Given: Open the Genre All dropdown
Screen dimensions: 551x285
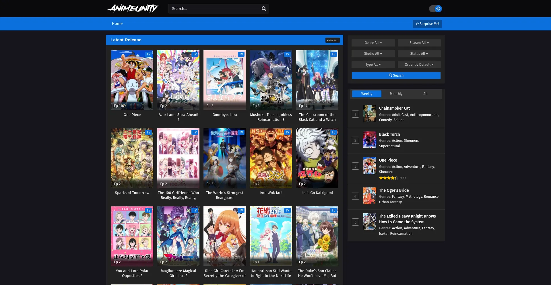Looking at the screenshot, I should pos(373,43).
